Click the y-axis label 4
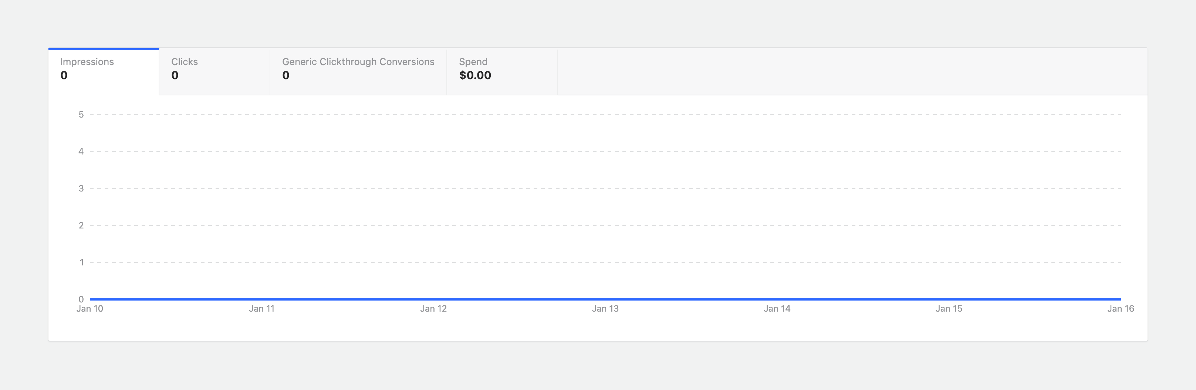 coord(81,151)
